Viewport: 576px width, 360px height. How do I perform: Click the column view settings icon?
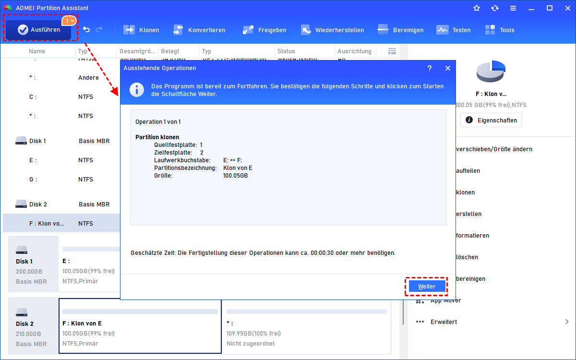click(x=392, y=51)
